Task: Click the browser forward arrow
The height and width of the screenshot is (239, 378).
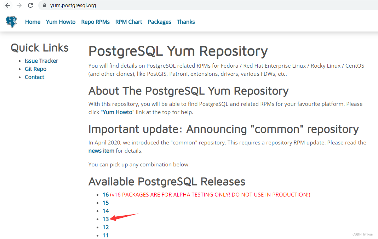Action: click(x=19, y=5)
